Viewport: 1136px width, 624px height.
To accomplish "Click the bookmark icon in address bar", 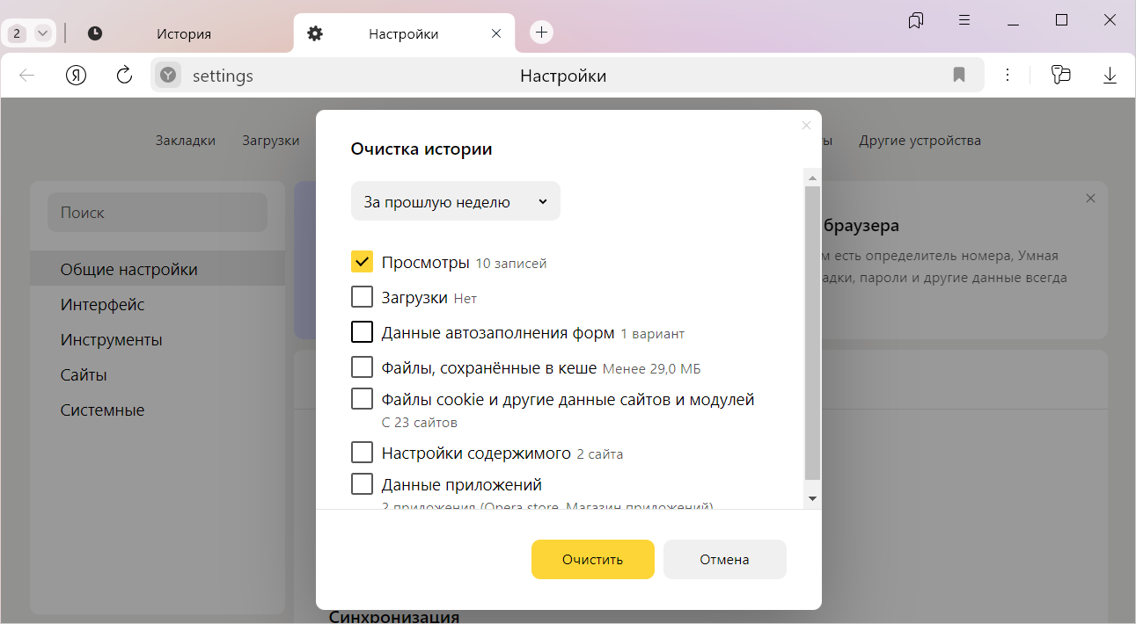I will pyautogui.click(x=959, y=76).
